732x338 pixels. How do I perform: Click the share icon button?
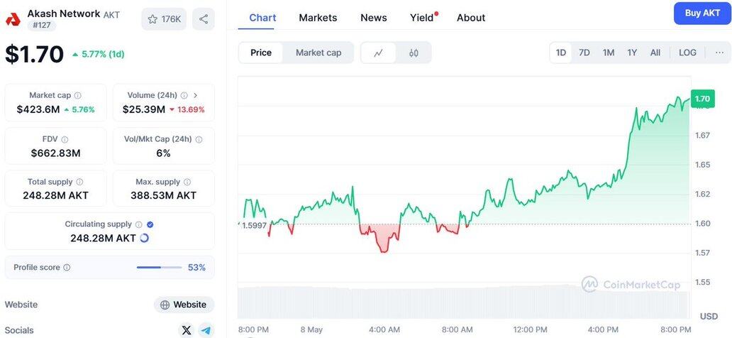point(204,19)
